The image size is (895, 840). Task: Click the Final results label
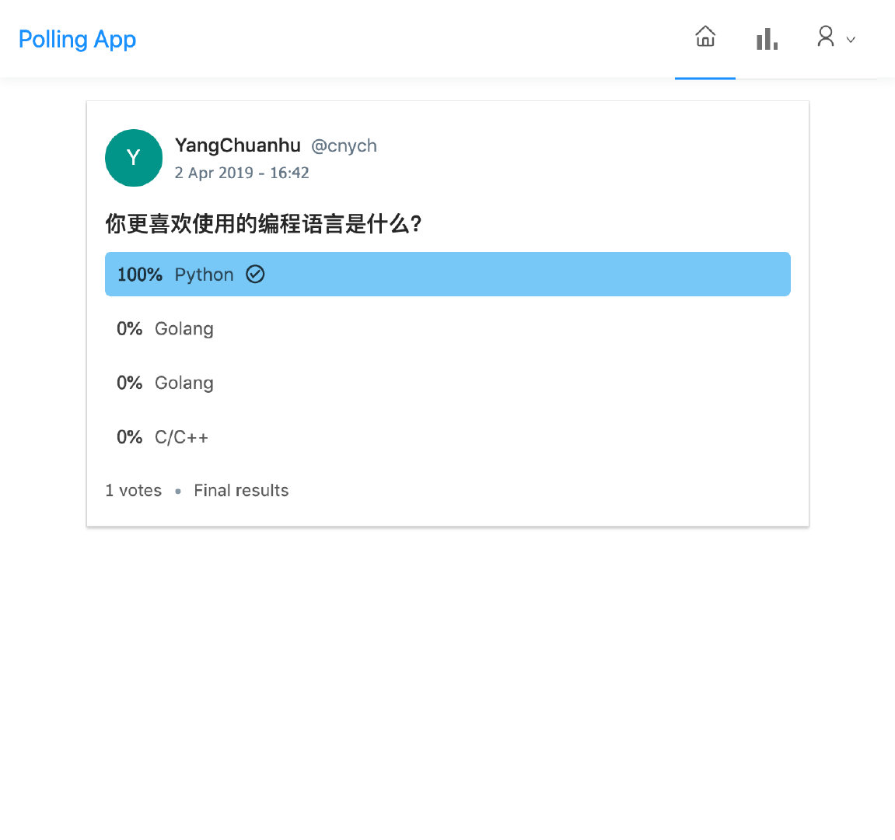pyautogui.click(x=241, y=490)
